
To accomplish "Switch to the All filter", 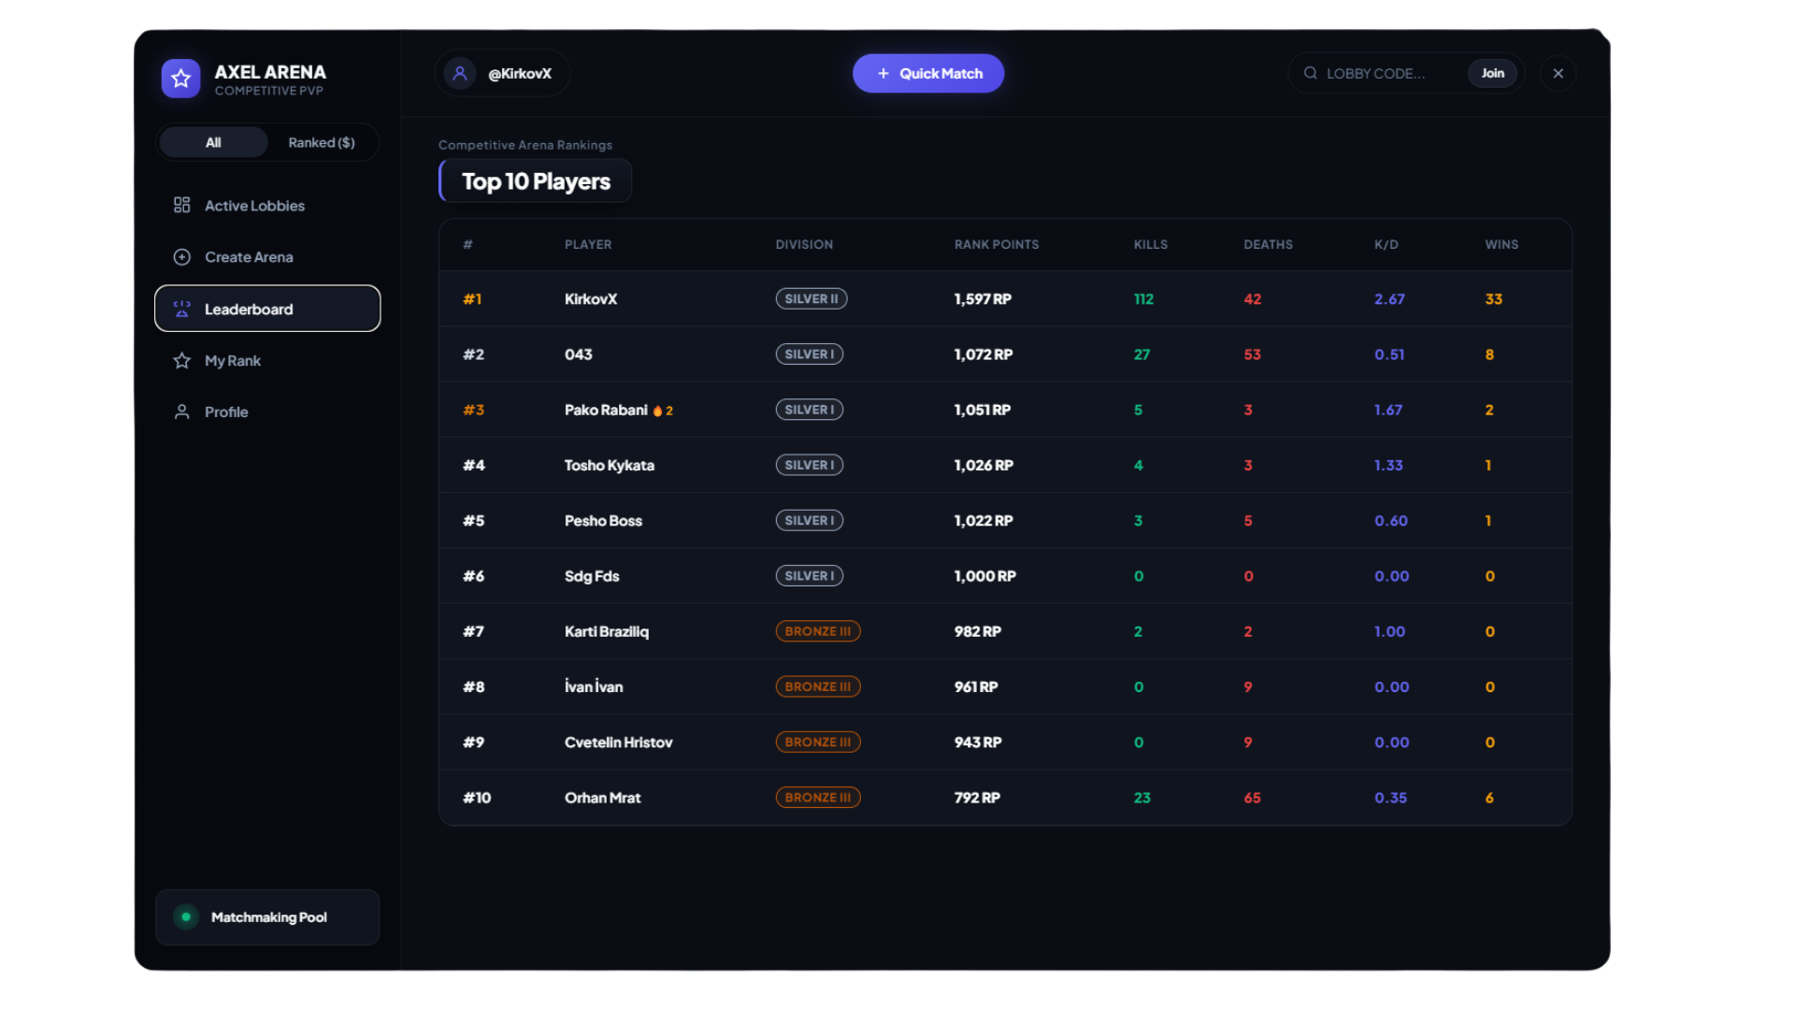I will click(x=213, y=142).
